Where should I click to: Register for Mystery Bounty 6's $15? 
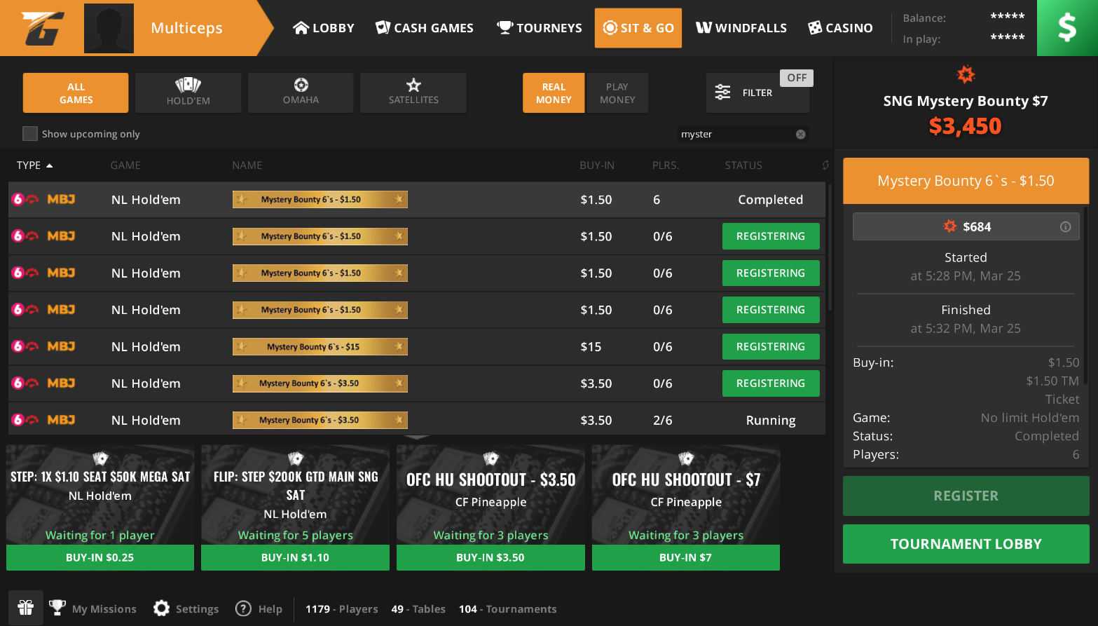pos(770,347)
